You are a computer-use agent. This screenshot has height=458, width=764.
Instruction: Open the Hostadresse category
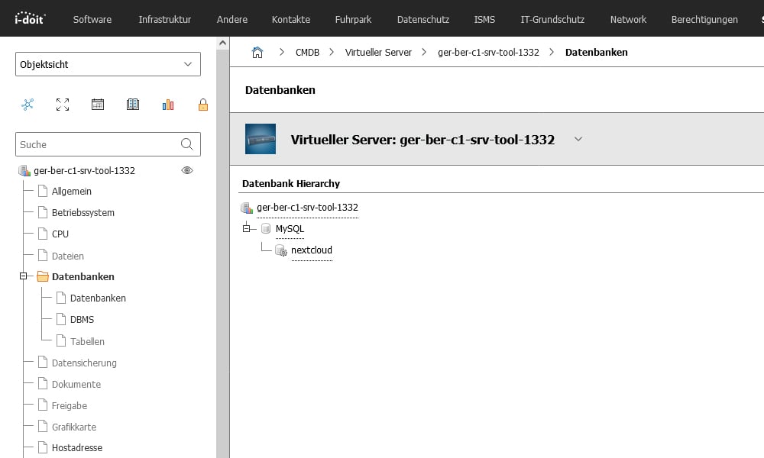coord(77,447)
